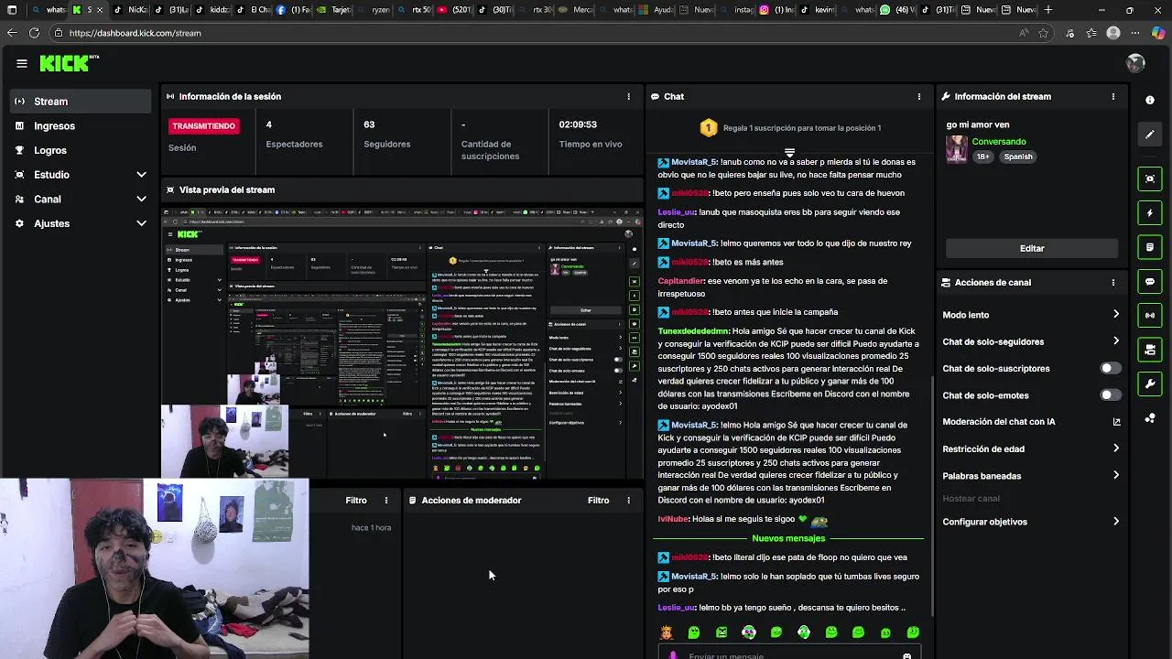Click the three-dots cluster icon in right toolbar

click(1150, 418)
